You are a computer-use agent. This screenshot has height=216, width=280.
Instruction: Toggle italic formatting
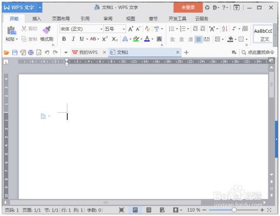73,39
